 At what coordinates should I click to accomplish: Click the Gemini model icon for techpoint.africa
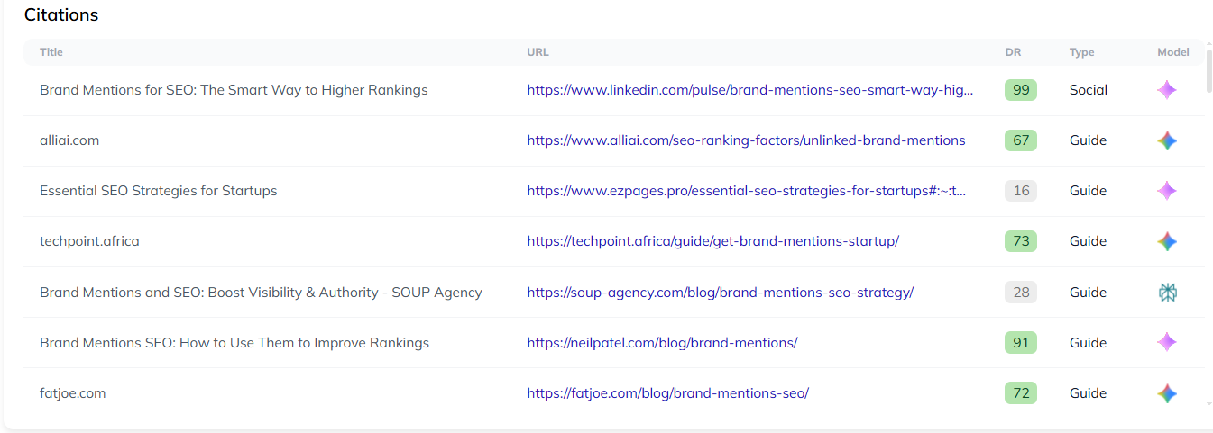[x=1167, y=241]
